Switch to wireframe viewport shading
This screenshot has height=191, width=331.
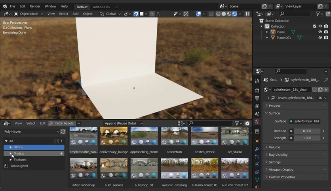coord(218,14)
